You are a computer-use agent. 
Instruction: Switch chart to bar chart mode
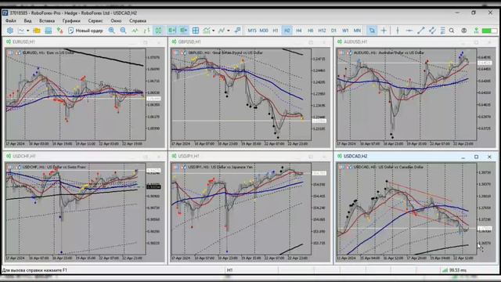[x=146, y=31]
